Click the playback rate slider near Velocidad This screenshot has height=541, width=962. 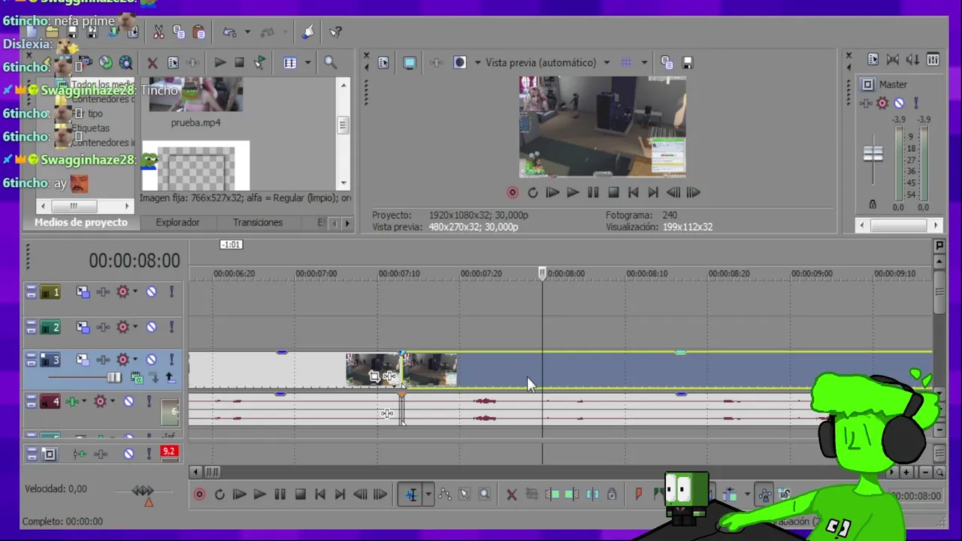[143, 491]
